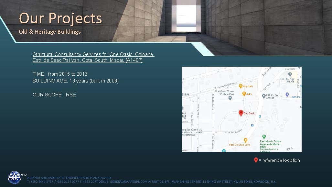Click the red pin in the legend
This screenshot has height=187, width=332.
(x=256, y=160)
